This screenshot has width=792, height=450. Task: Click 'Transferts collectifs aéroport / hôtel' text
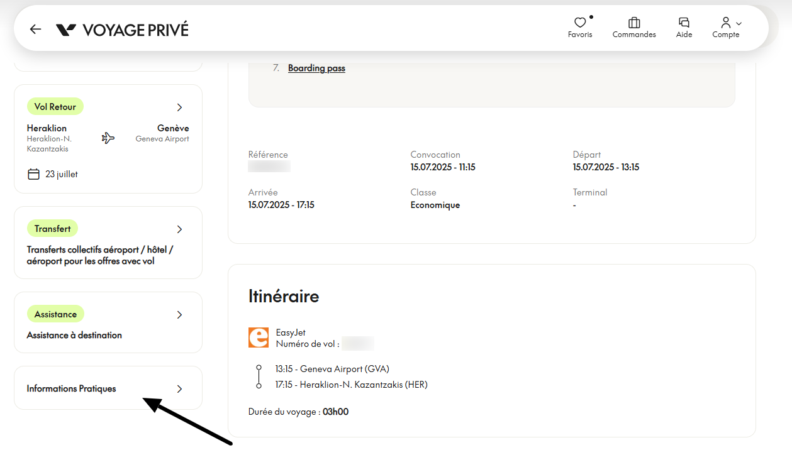tap(100, 250)
